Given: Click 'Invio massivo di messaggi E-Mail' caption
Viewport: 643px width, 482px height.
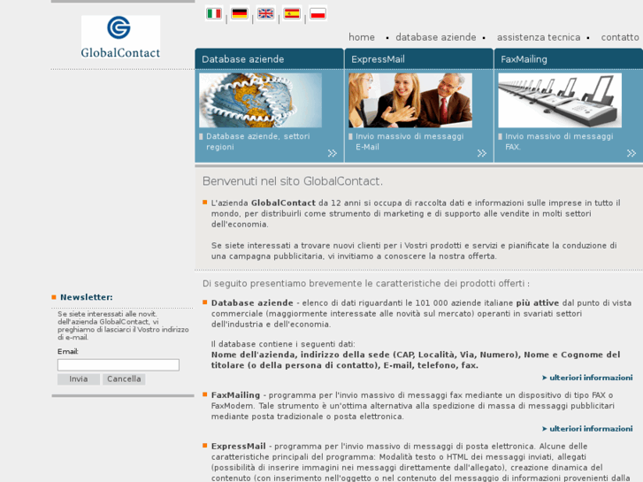Looking at the screenshot, I should [x=410, y=142].
